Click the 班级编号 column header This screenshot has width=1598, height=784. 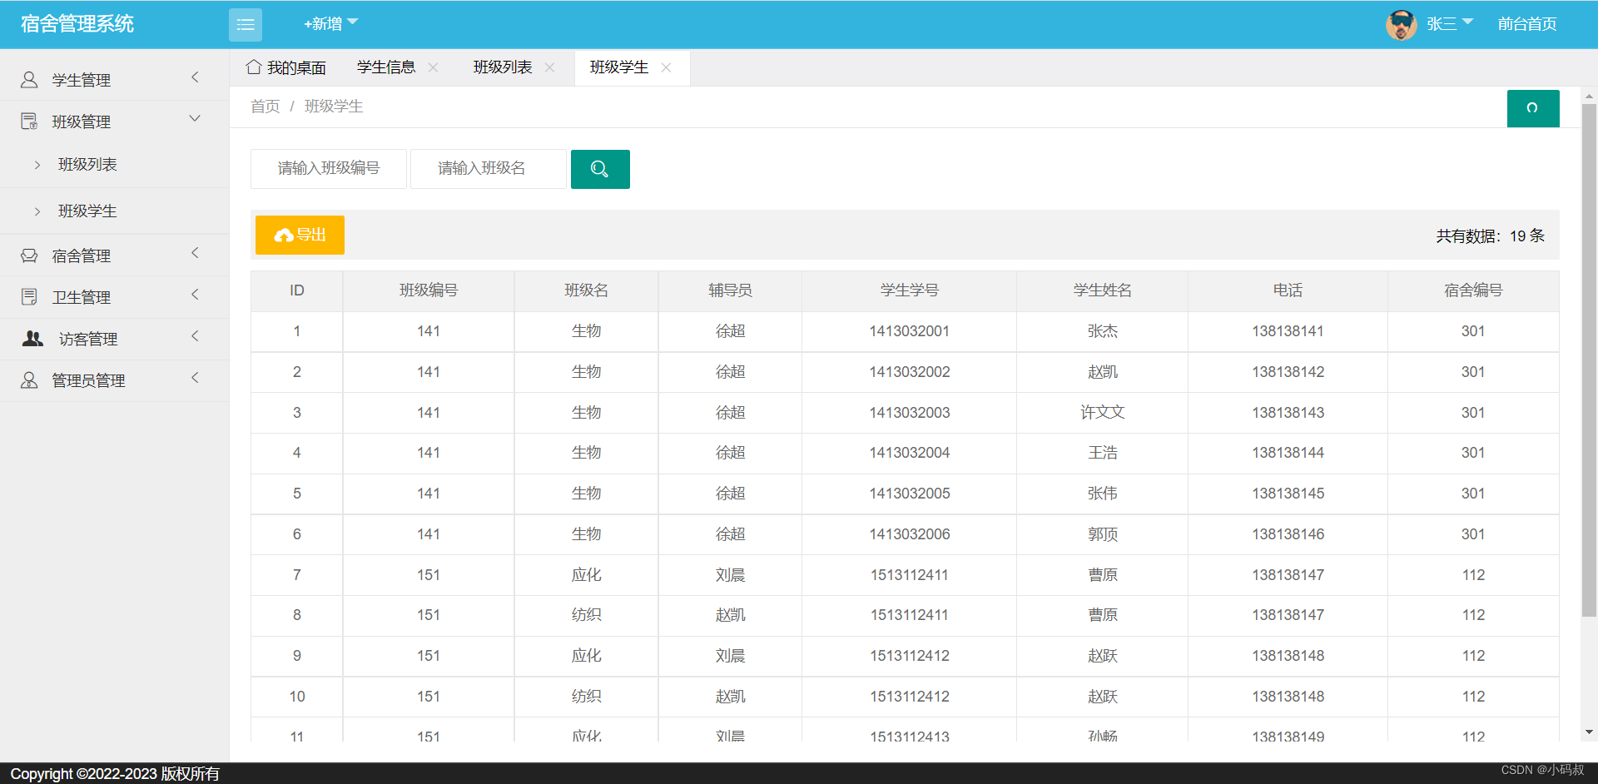(429, 290)
